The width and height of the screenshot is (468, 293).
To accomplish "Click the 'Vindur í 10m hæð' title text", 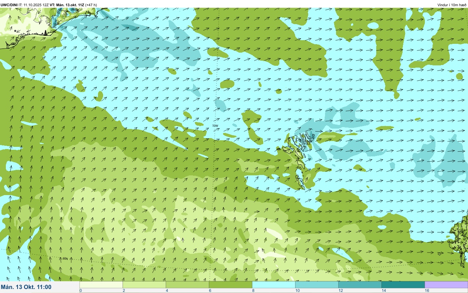I will (x=452, y=5).
